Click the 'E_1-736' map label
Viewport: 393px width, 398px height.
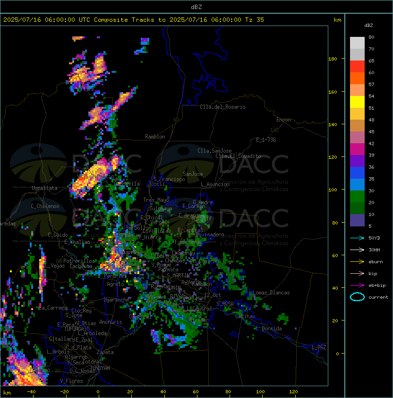tap(266, 140)
